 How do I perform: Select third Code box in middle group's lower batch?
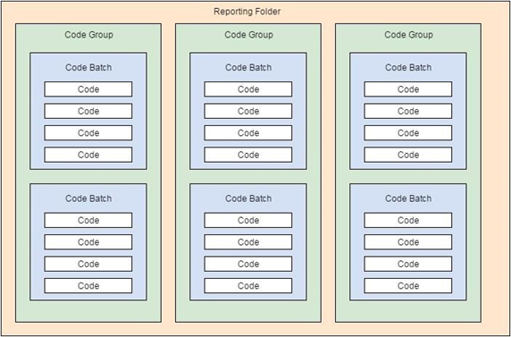point(248,264)
